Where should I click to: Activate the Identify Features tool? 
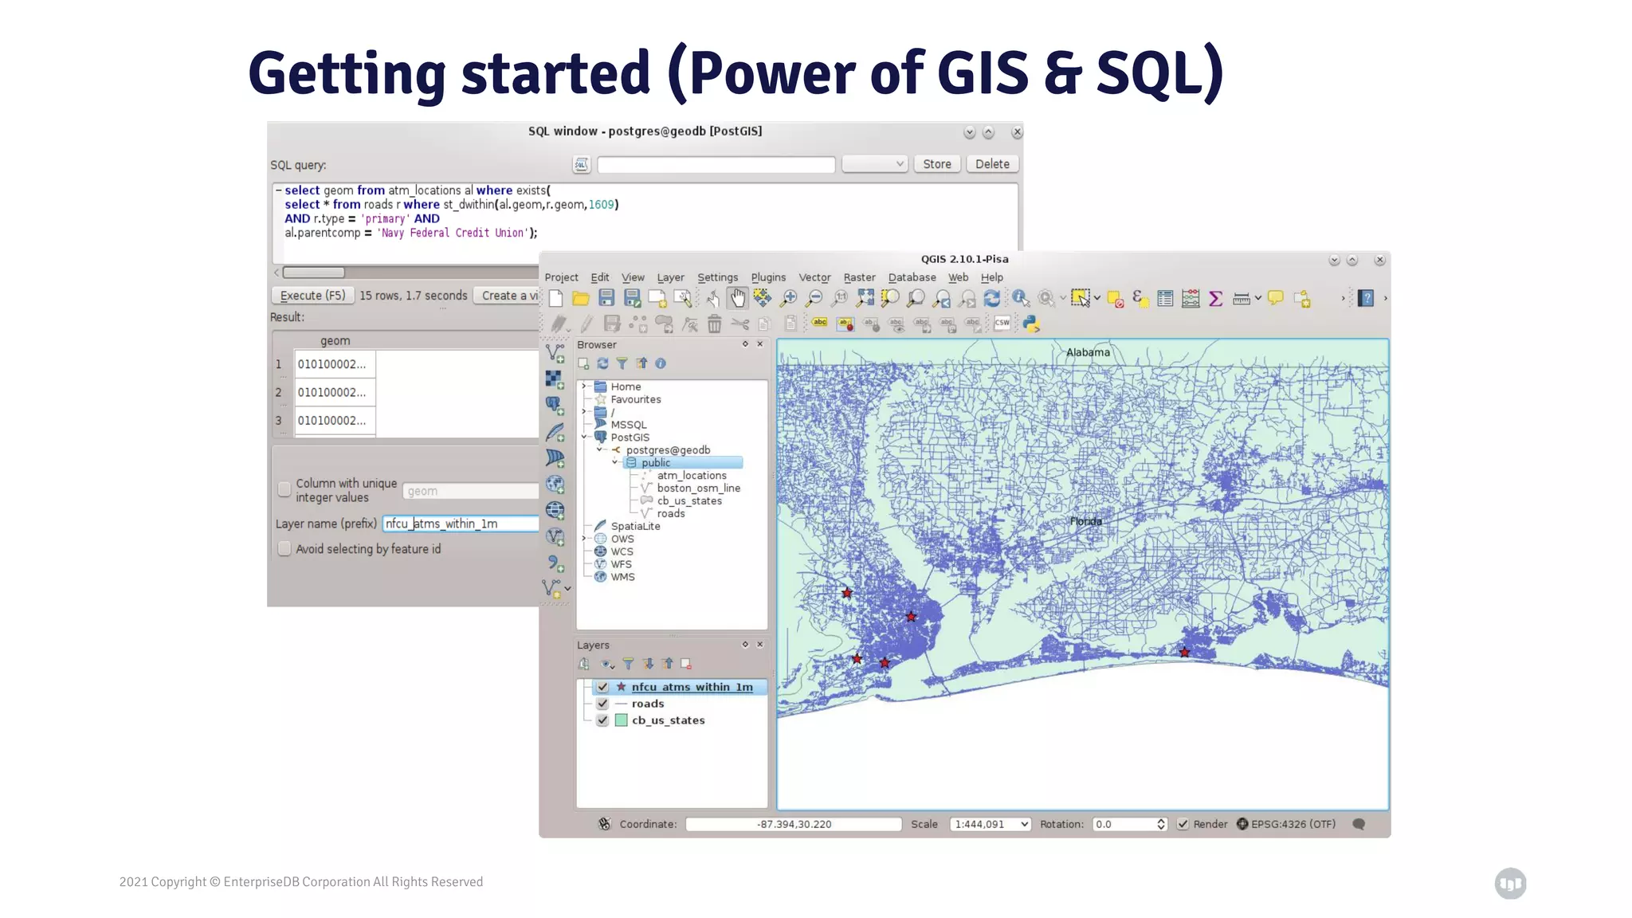1020,298
